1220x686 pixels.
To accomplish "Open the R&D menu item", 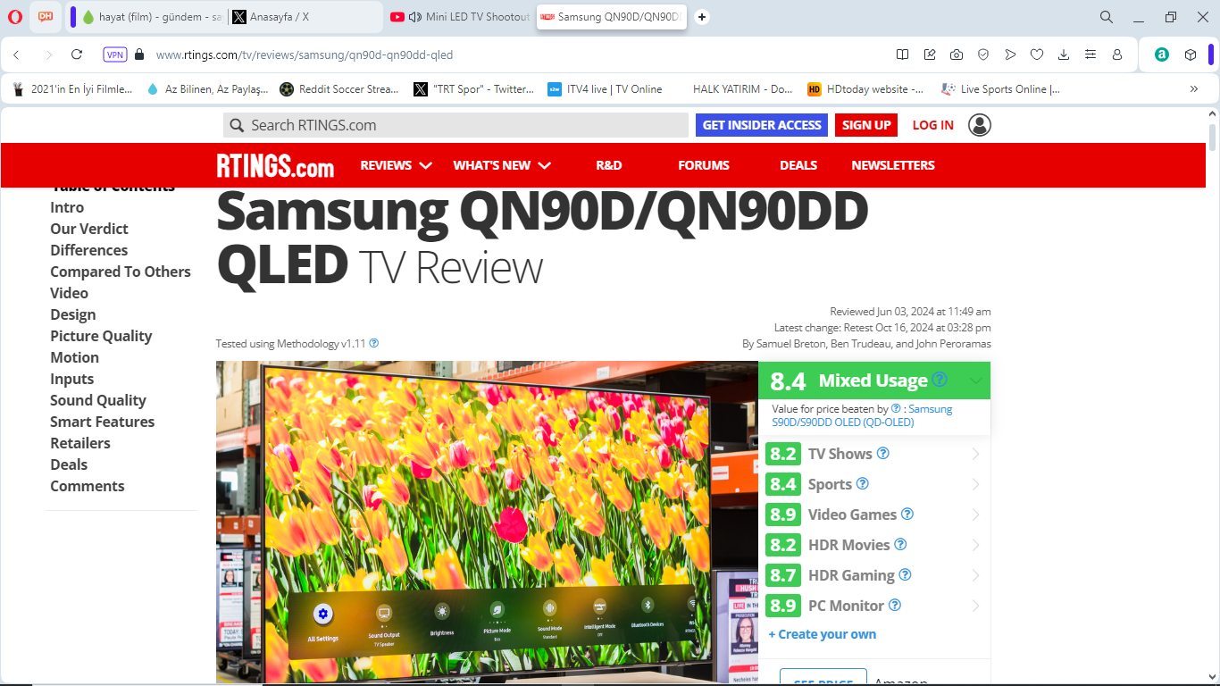I will click(609, 165).
